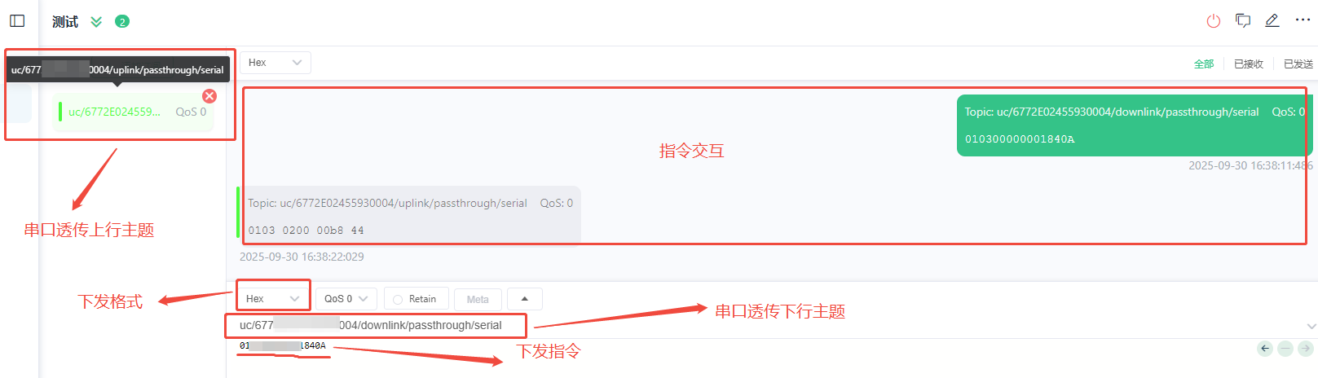Click the green send arrow icon

pyautogui.click(x=1305, y=349)
